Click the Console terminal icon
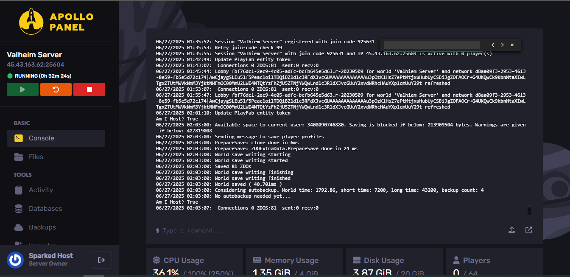 tap(19, 138)
